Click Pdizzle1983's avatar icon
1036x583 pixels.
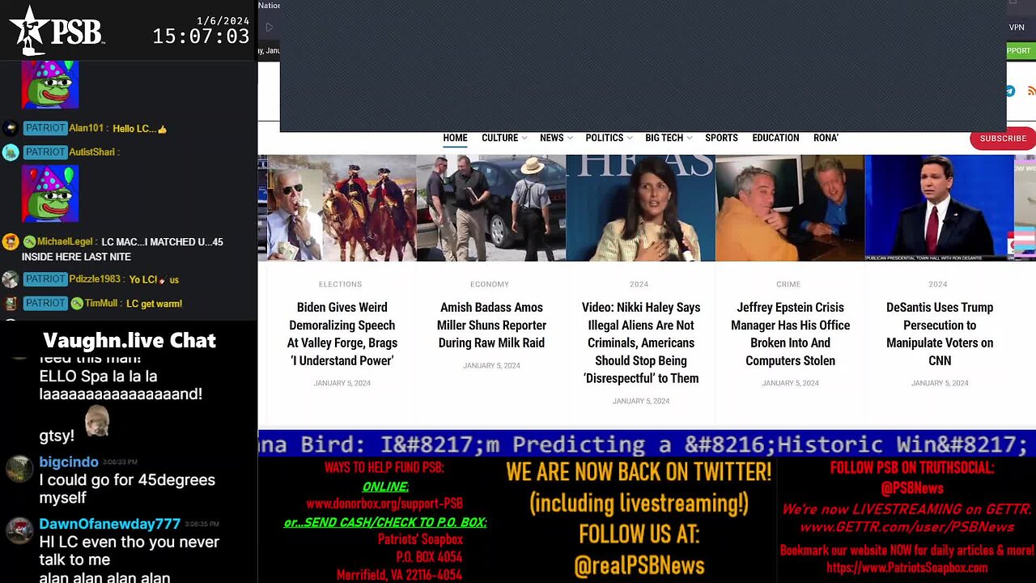(10, 279)
